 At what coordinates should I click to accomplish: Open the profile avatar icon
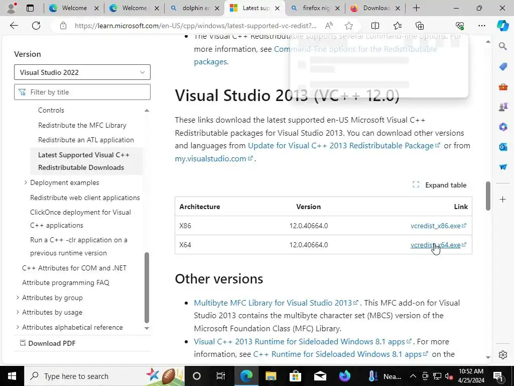tap(12, 8)
